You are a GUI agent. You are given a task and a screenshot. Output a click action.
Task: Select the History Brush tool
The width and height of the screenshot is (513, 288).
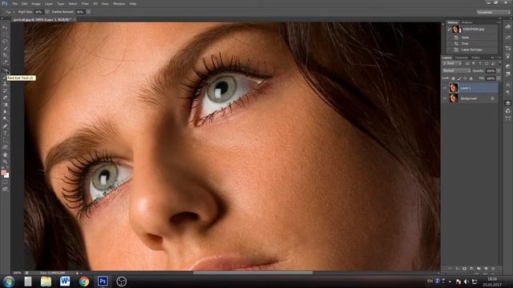(5, 90)
